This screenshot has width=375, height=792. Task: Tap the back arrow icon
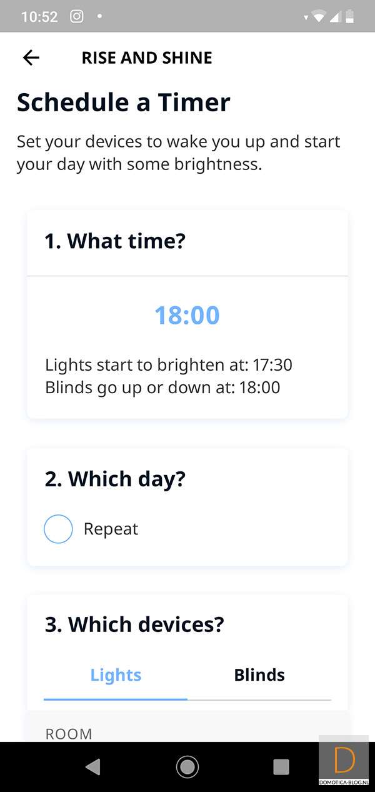pos(31,58)
